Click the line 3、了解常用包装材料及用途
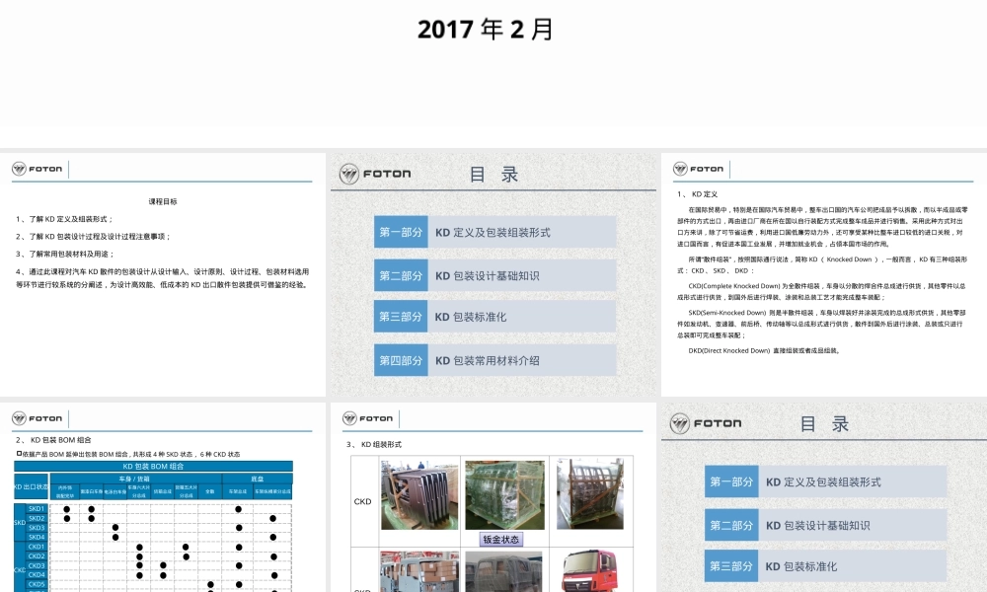The height and width of the screenshot is (592, 987). coord(65,255)
